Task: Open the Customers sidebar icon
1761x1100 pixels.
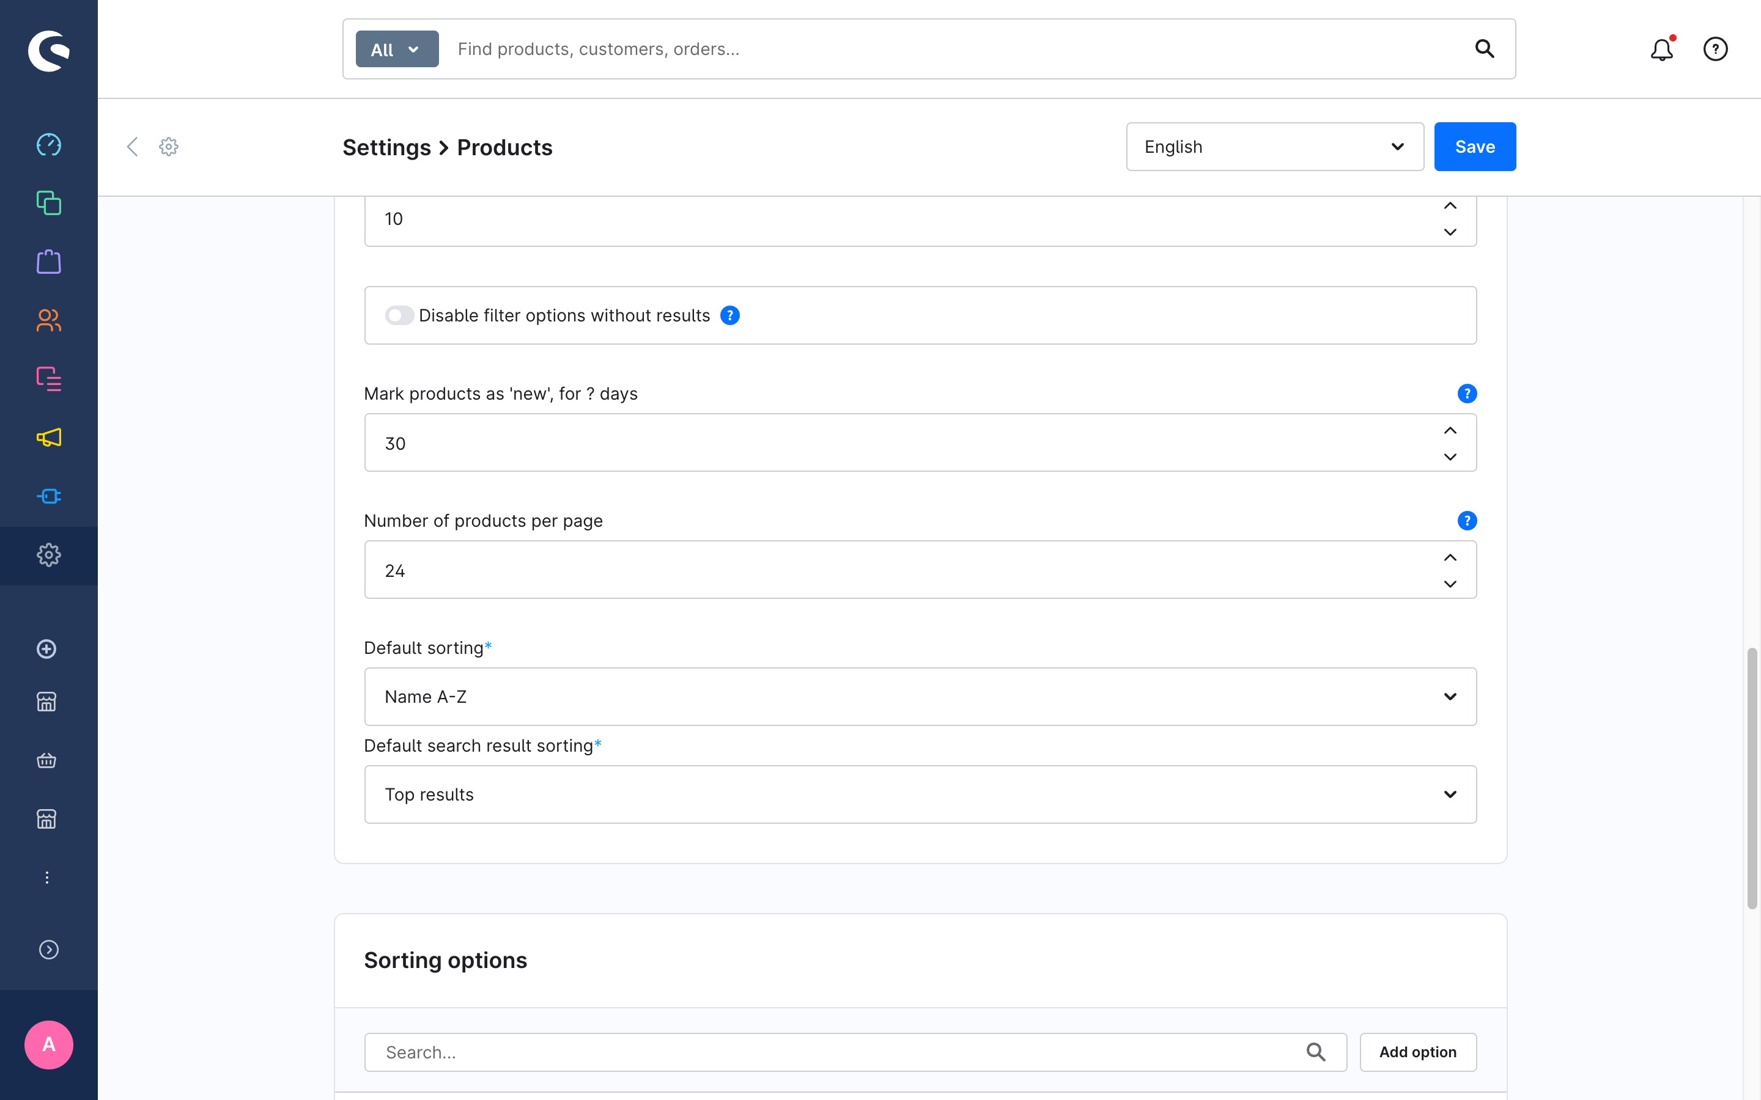Action: pyautogui.click(x=49, y=320)
